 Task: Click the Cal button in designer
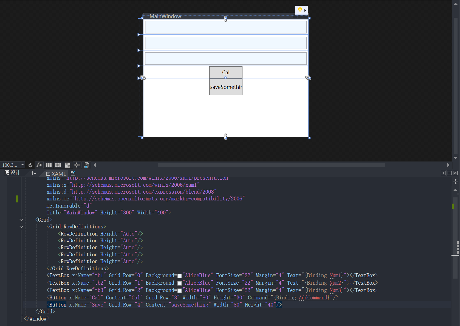[x=226, y=72]
